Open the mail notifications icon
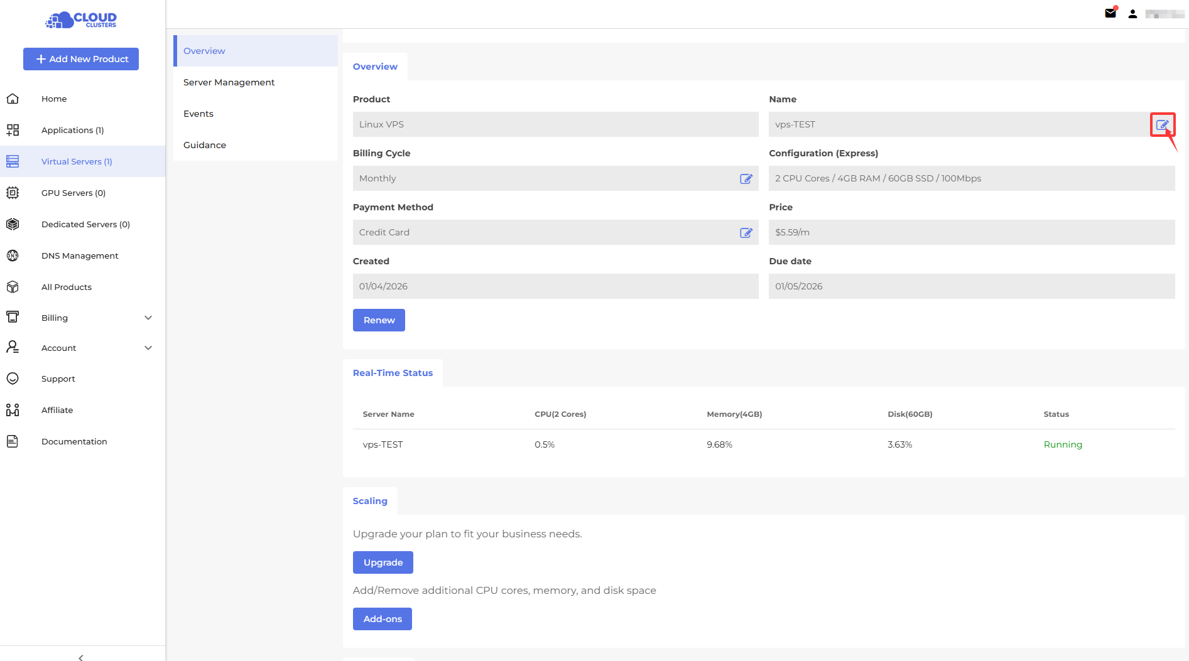The width and height of the screenshot is (1189, 661). click(1110, 13)
